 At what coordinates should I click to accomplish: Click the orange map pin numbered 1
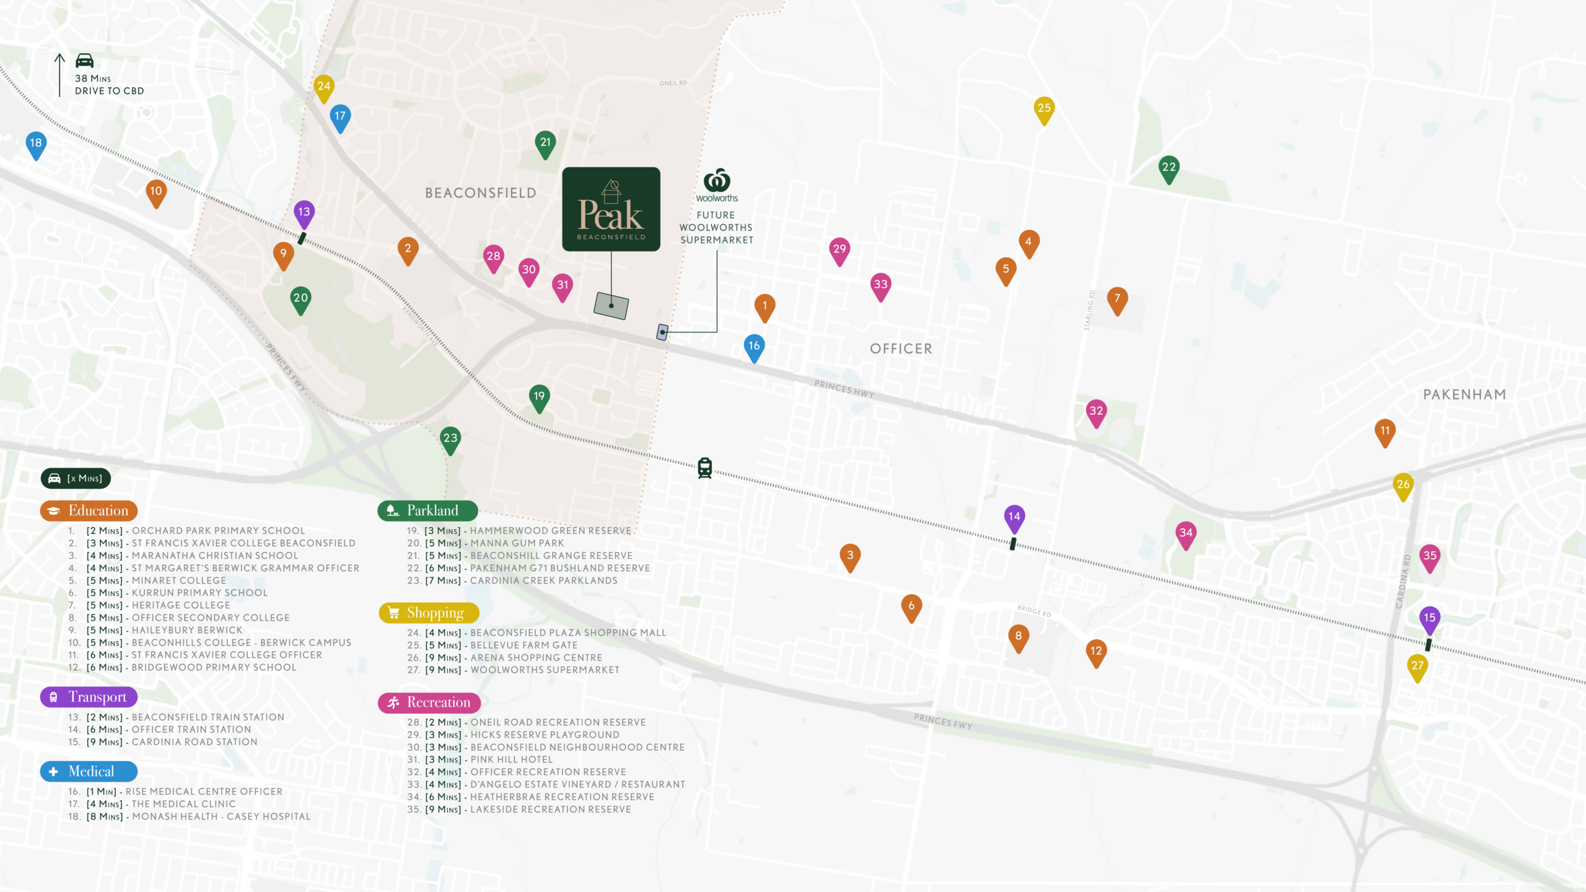[x=765, y=307]
